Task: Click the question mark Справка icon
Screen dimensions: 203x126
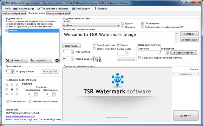Action: (x=95, y=9)
